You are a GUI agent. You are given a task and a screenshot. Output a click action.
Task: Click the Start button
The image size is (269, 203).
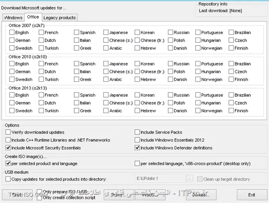click(x=17, y=195)
